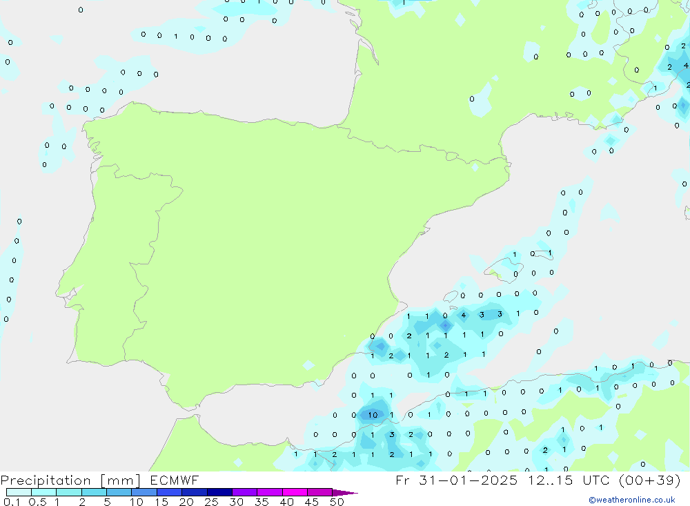Click the 0.5–1 mm legend color swatch
Viewport: 690px width, 506px height.
click(43, 492)
